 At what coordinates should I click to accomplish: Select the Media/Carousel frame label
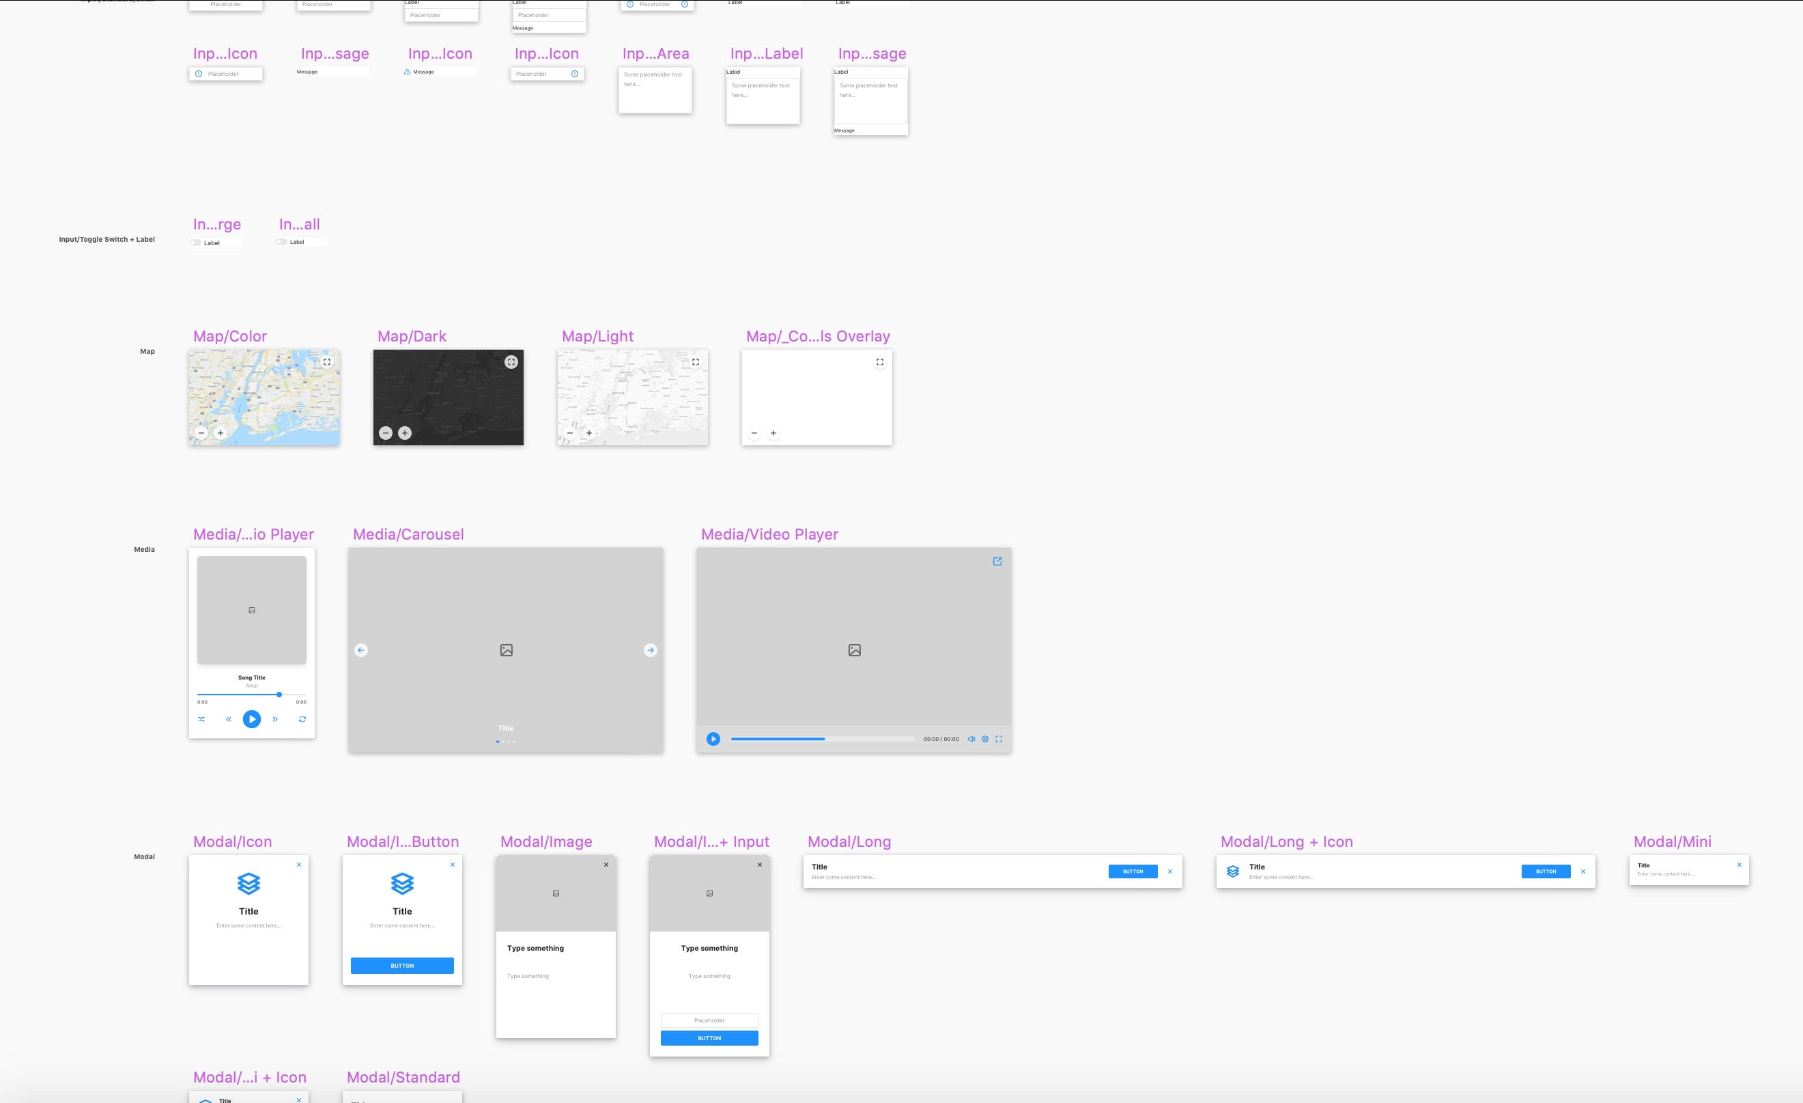(x=408, y=534)
